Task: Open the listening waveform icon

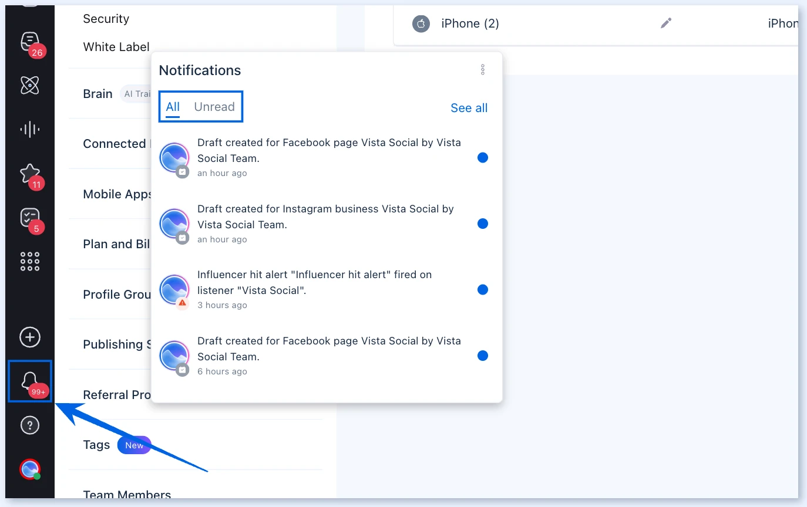Action: [x=30, y=129]
